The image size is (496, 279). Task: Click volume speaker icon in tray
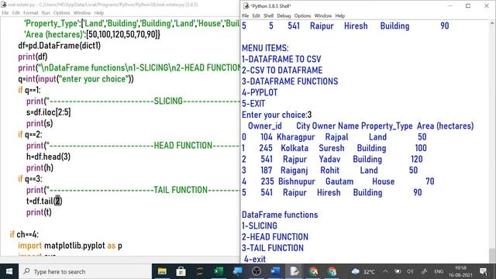(410, 271)
